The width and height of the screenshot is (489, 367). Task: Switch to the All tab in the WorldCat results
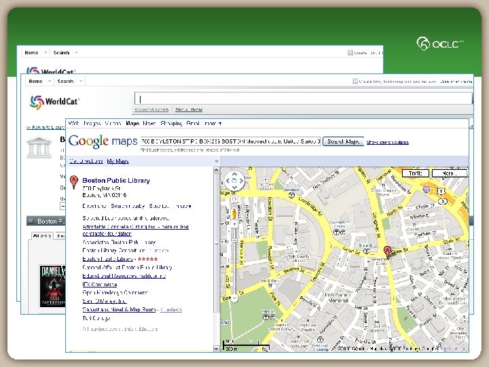(42, 236)
